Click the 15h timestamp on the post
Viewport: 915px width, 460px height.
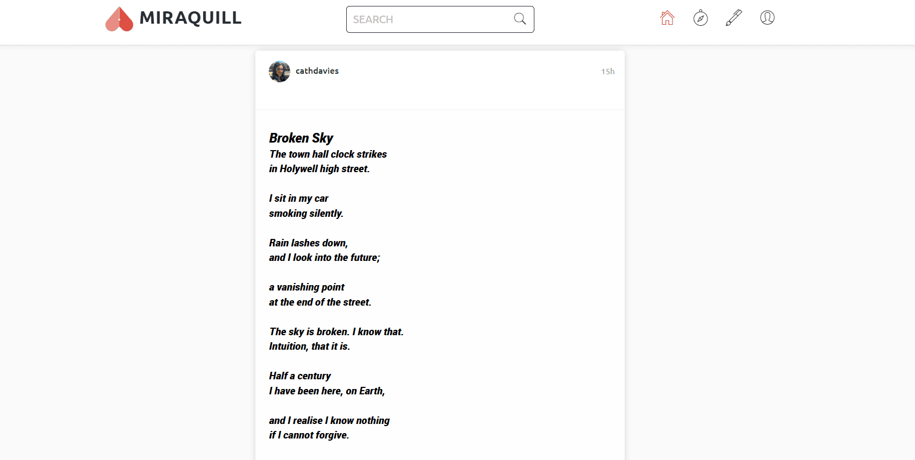tap(607, 71)
